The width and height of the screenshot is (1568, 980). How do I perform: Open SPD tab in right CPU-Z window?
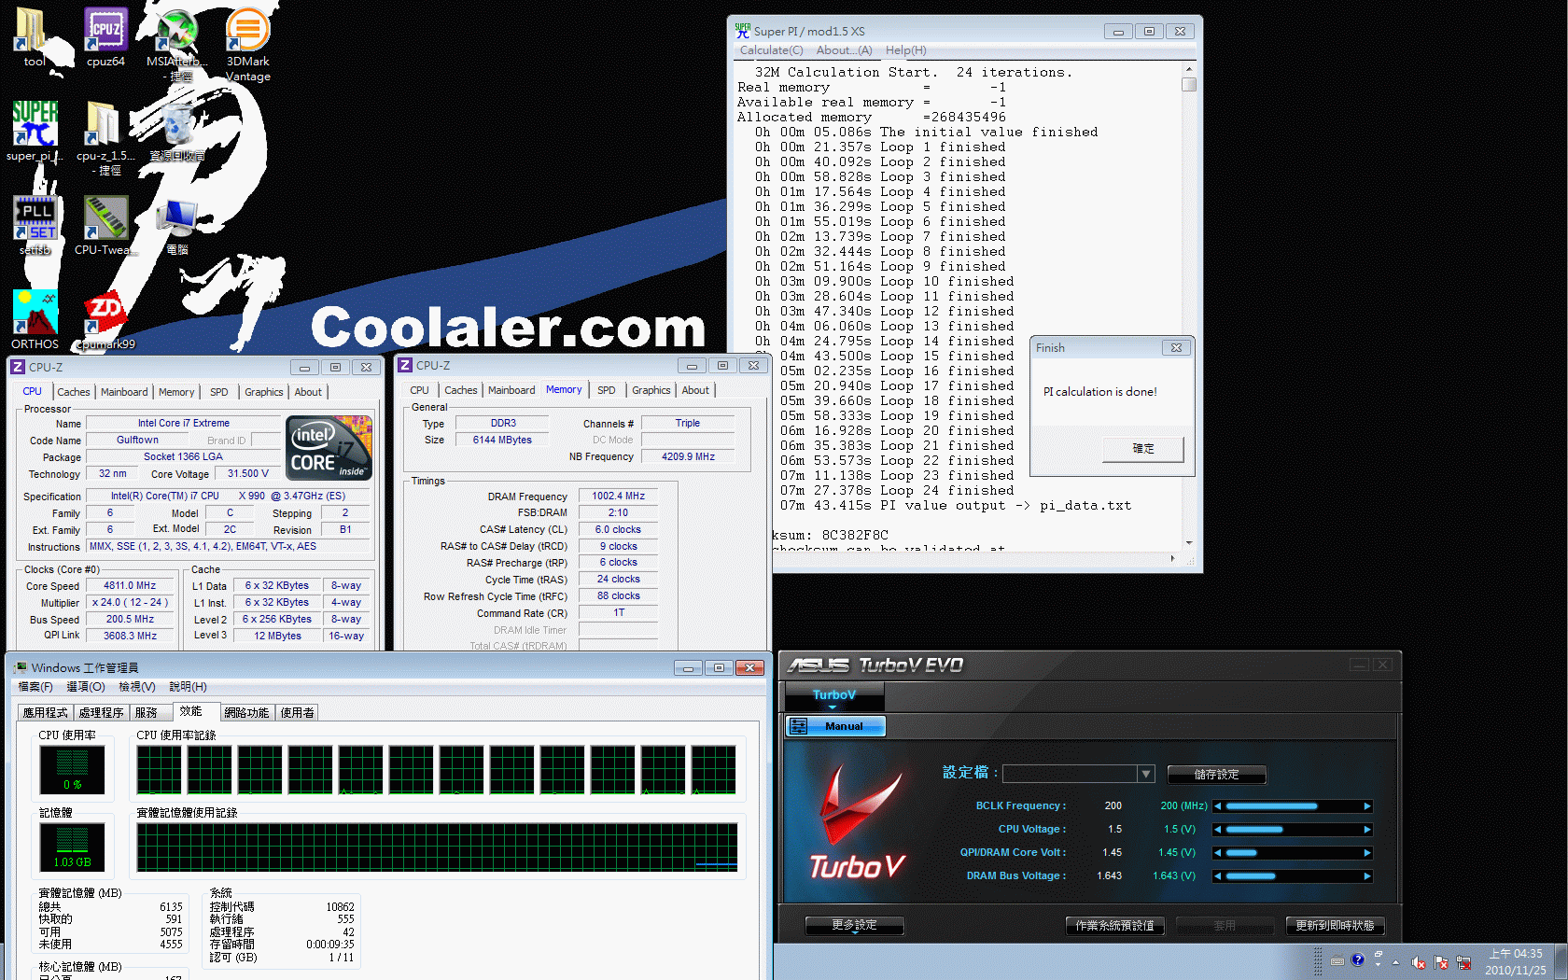(607, 390)
